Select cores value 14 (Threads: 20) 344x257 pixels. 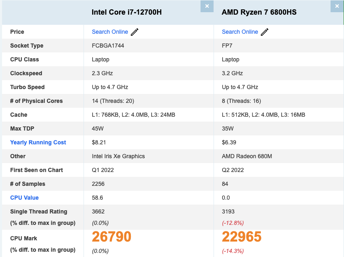[x=113, y=101]
